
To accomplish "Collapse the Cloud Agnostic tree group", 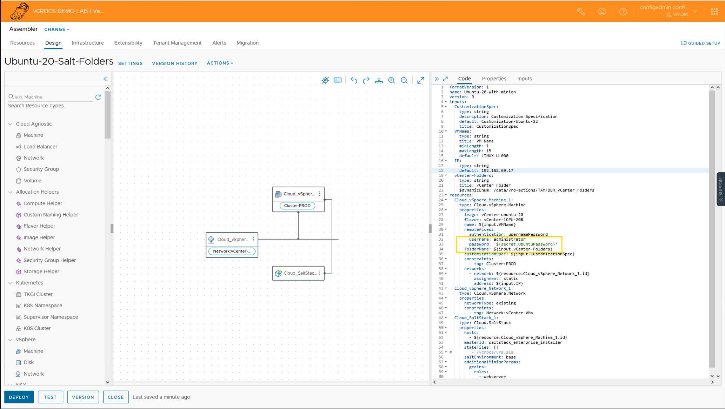I will 11,124.
